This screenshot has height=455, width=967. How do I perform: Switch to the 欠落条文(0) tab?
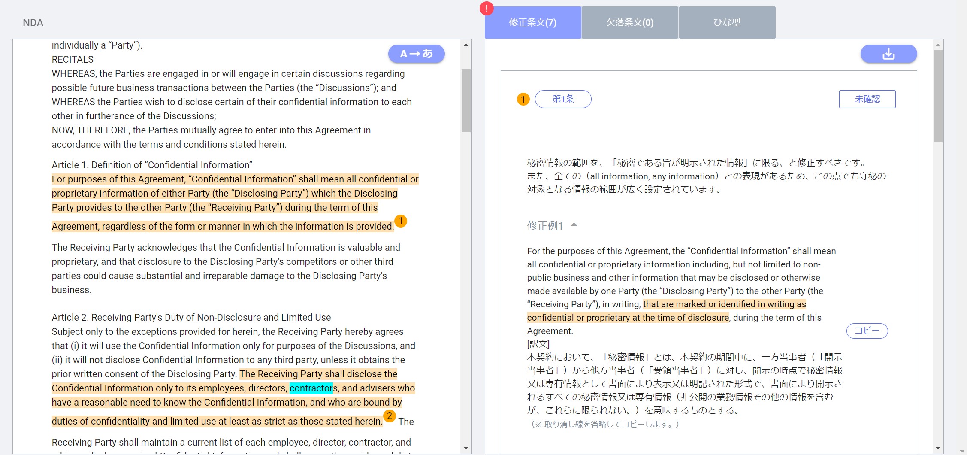(x=630, y=22)
